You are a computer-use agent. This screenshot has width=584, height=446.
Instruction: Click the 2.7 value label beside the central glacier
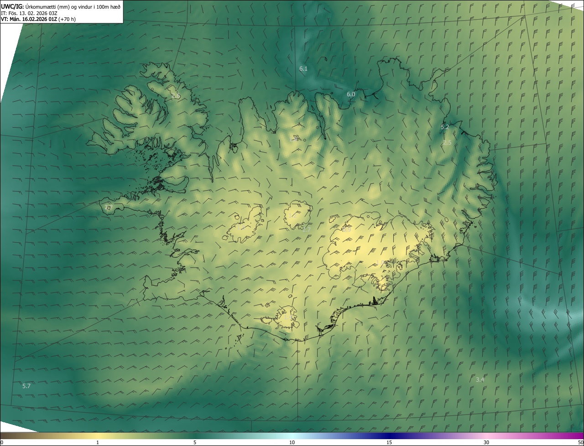pos(307,229)
